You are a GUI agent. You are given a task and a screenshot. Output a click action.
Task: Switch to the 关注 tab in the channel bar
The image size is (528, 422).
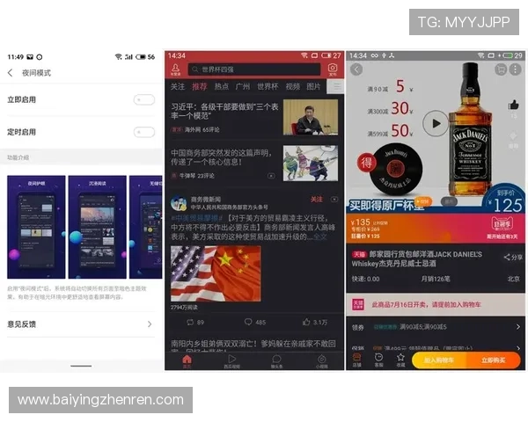tap(178, 86)
